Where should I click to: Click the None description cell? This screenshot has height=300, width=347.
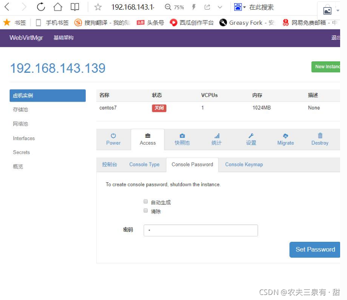[314, 108]
